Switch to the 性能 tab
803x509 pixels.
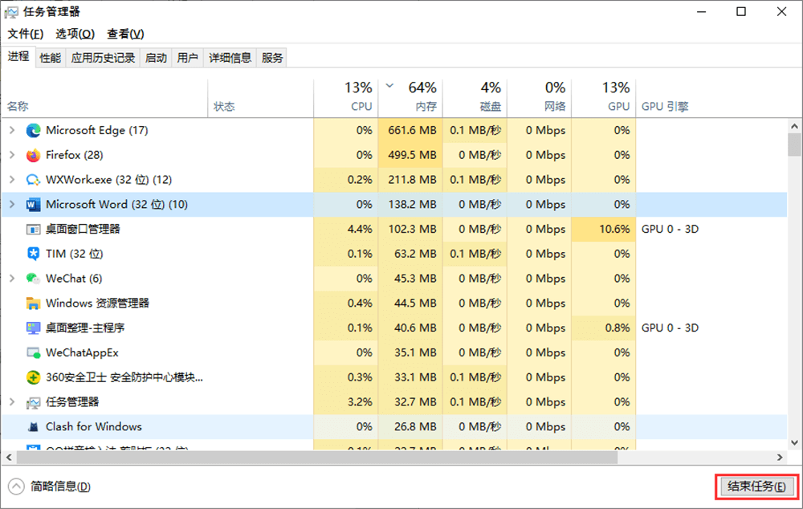pyautogui.click(x=50, y=58)
